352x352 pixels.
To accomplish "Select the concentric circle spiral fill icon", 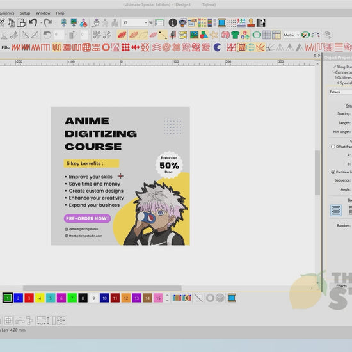I will [x=166, y=47].
